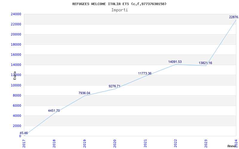Click the 20000 y-axis label
This screenshot has width=239, height=149.
(16, 34)
